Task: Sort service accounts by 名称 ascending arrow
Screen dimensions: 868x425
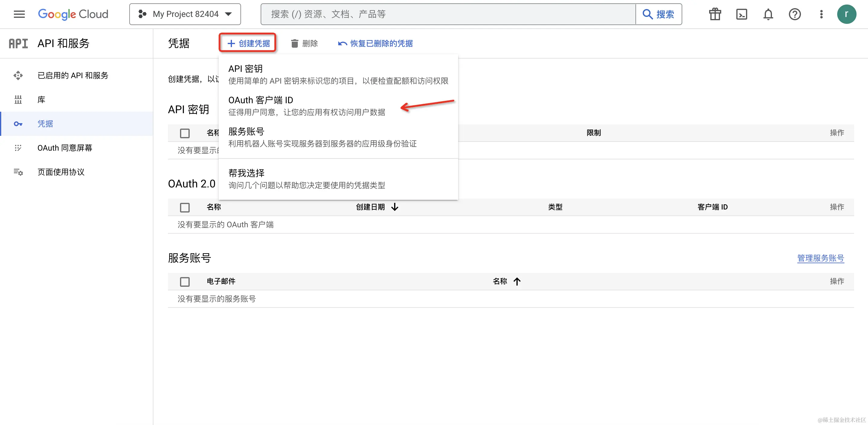Action: pos(517,281)
